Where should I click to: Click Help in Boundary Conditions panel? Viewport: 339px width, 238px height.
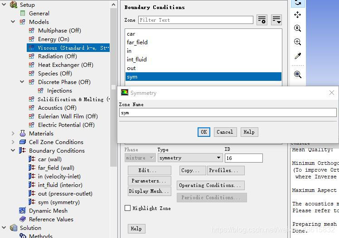(x=136, y=229)
